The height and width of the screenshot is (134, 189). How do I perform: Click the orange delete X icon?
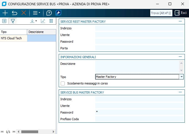(24, 13)
